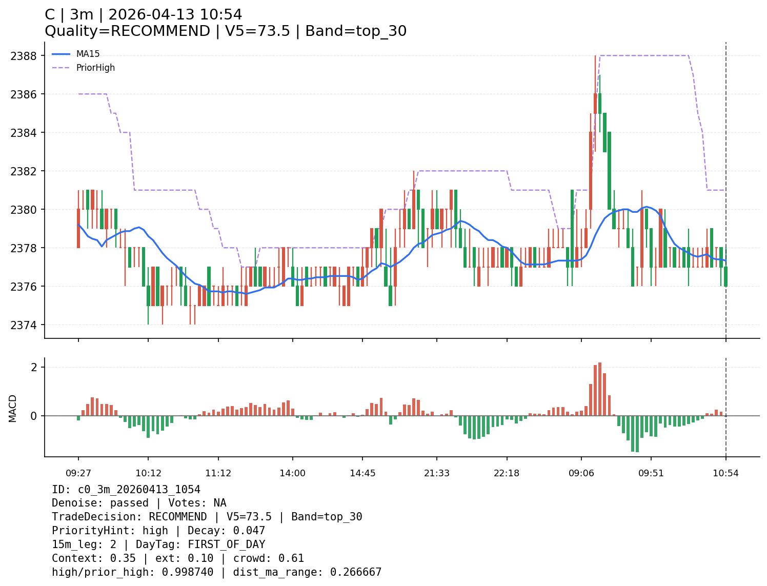Click the TradeDecision: RECOMMEND text line
The height and width of the screenshot is (586, 767).
(207, 517)
